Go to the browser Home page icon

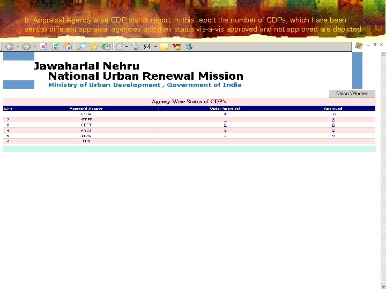coord(68,47)
